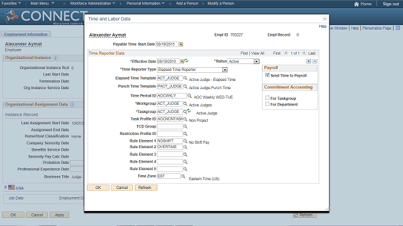Enable For Taskgroup commitment accounting
This screenshot has width=403, height=226.
tap(267, 98)
